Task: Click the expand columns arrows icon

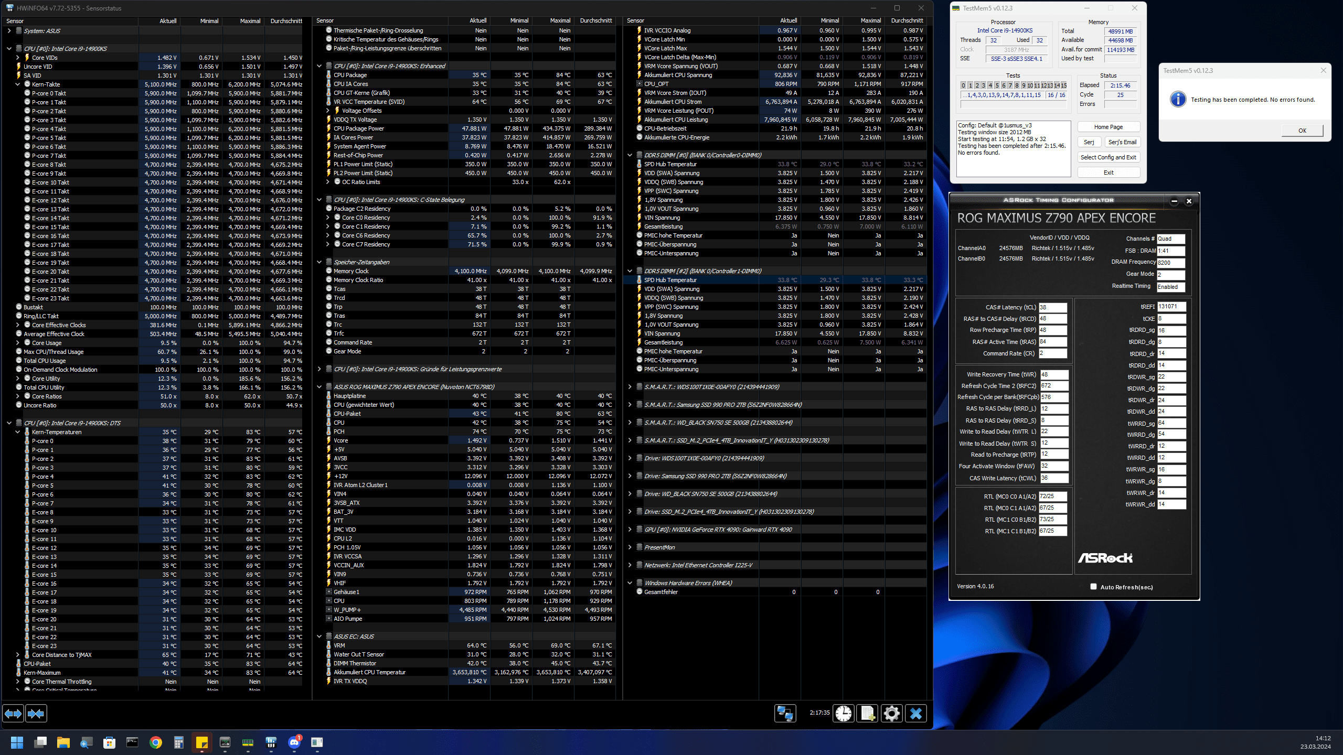Action: (x=13, y=714)
